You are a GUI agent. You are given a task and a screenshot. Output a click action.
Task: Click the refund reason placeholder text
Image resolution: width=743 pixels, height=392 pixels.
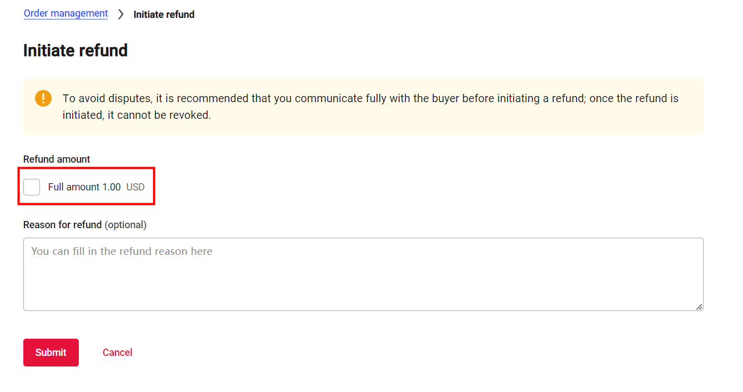pos(122,251)
